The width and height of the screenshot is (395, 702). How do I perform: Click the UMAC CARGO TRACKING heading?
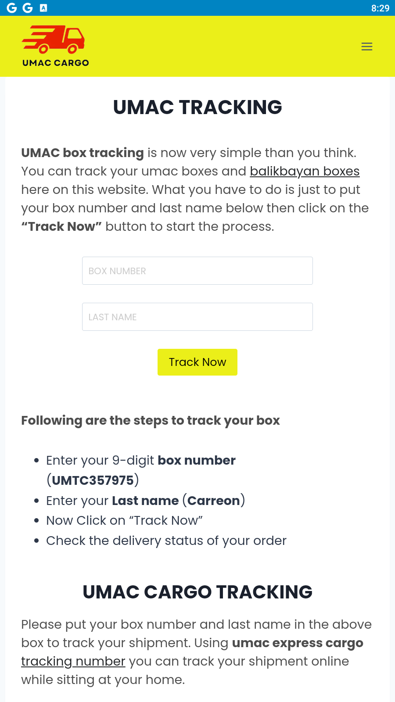tap(197, 592)
